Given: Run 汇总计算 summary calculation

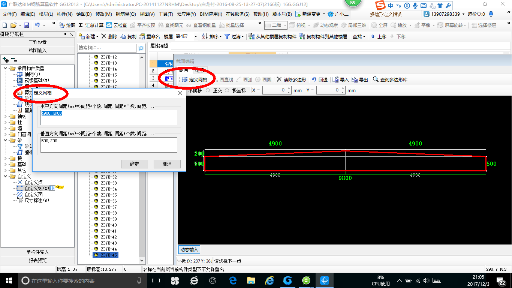Looking at the screenshot, I should [91, 25].
